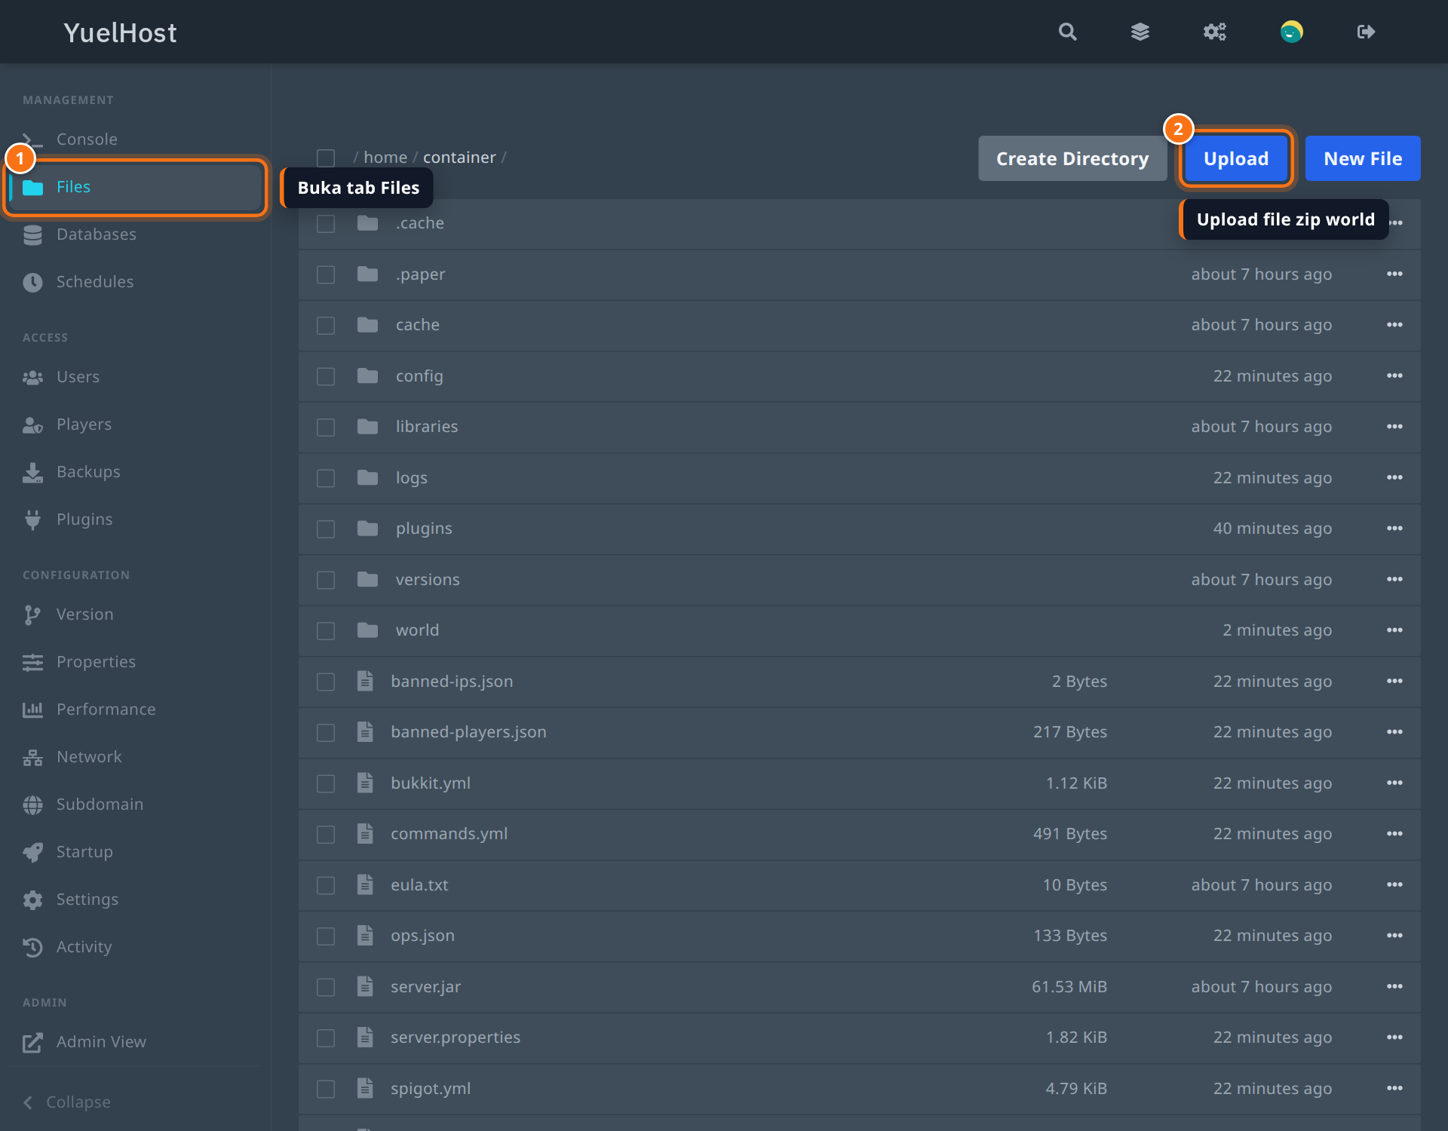The height and width of the screenshot is (1131, 1448).
Task: Go to the container breadcrumb link
Action: pos(459,158)
